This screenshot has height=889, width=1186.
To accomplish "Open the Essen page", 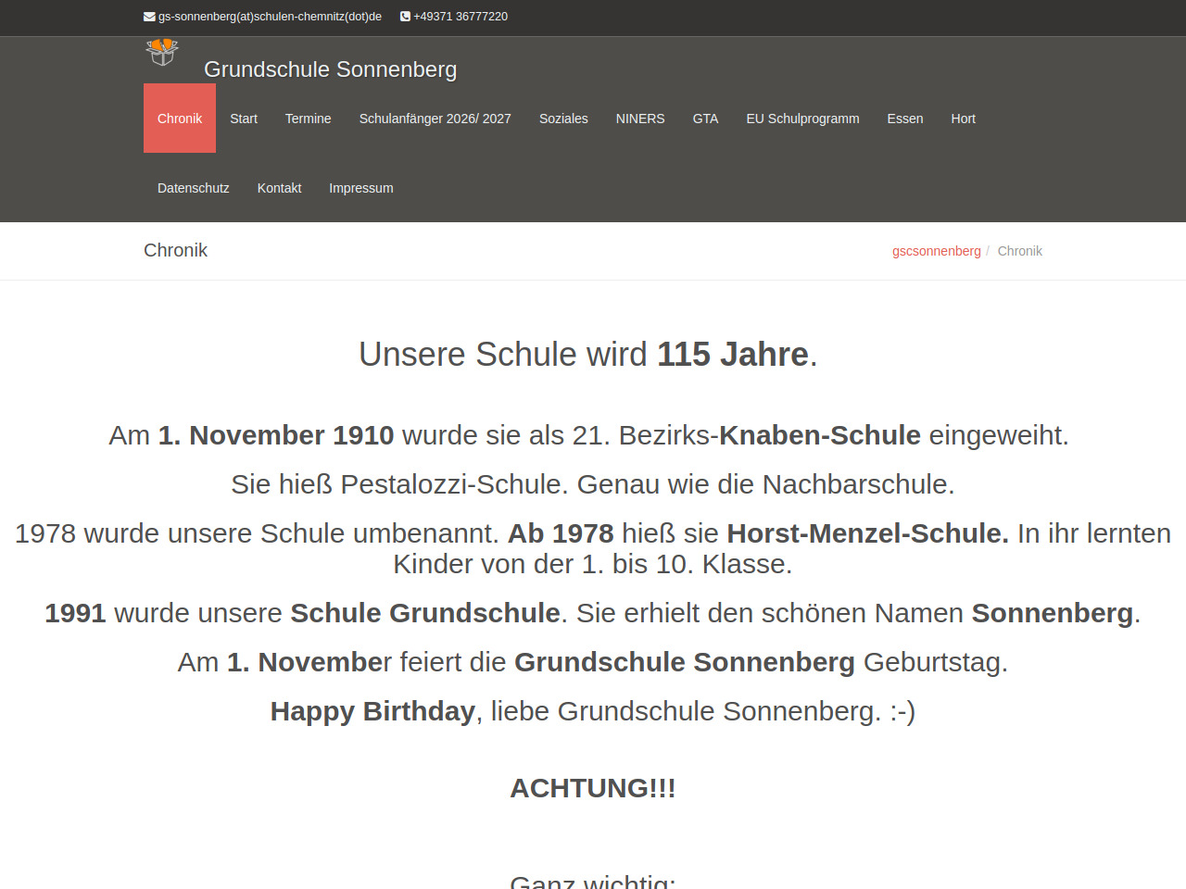I will point(904,119).
